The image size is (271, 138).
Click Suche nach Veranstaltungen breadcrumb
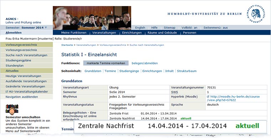click(147, 45)
